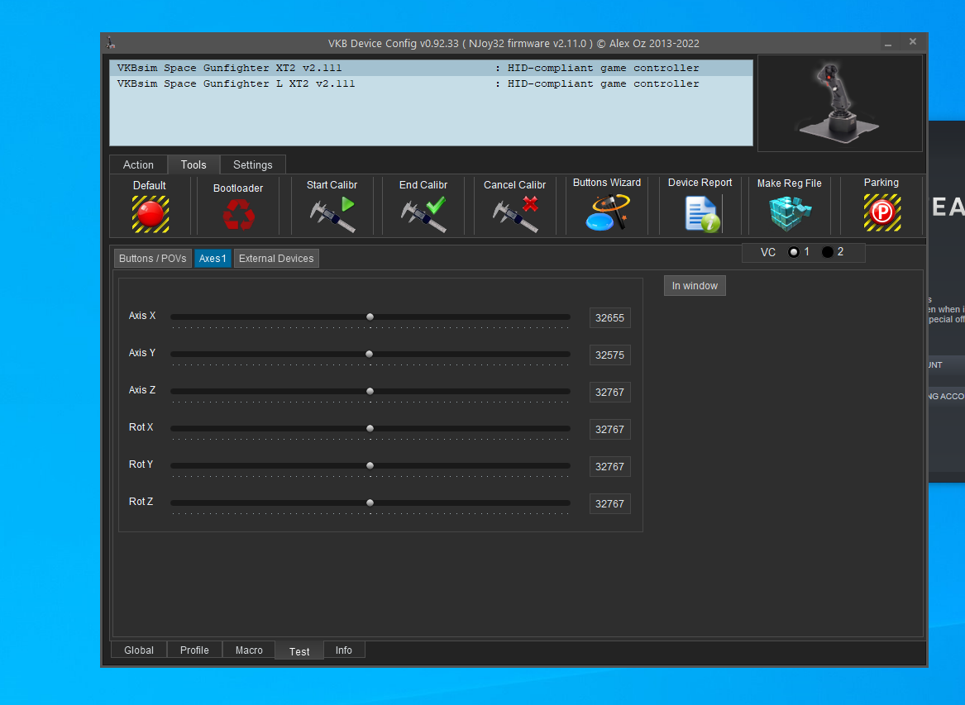Click the Axis Z value field 32767

[610, 393]
